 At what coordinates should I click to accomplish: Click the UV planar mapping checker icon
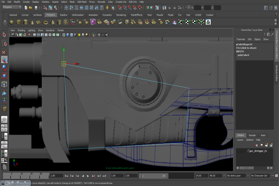pos(181,22)
